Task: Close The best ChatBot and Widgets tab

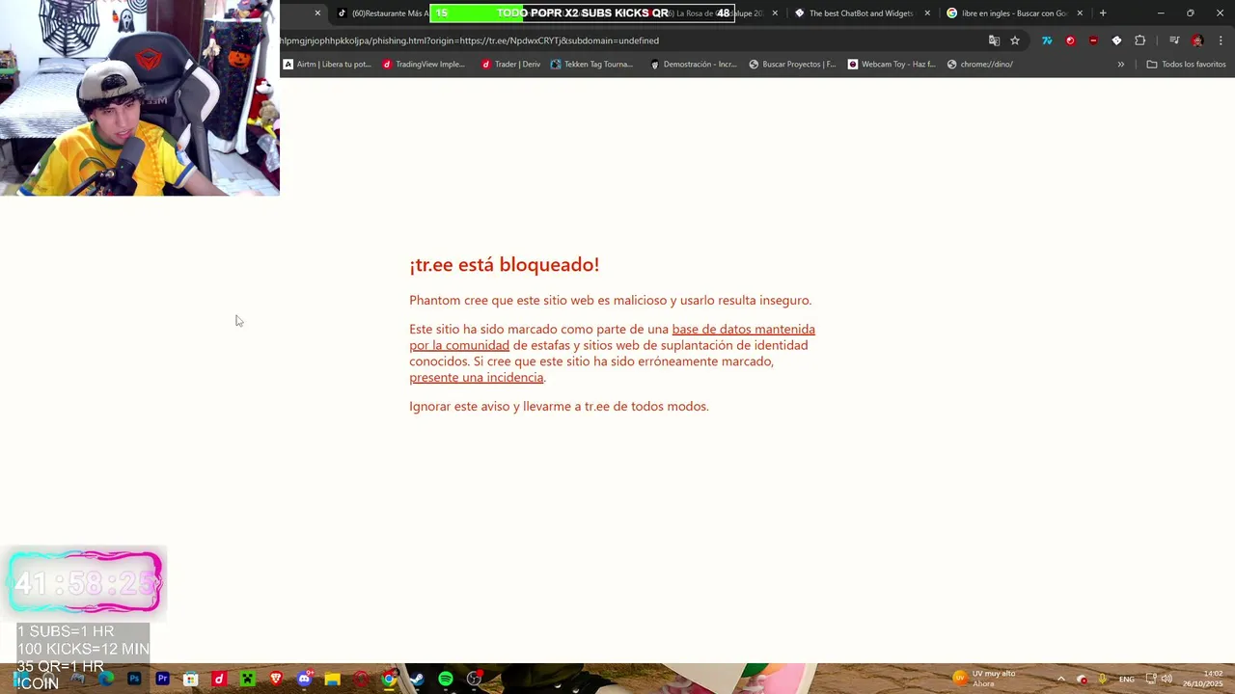Action: (927, 13)
